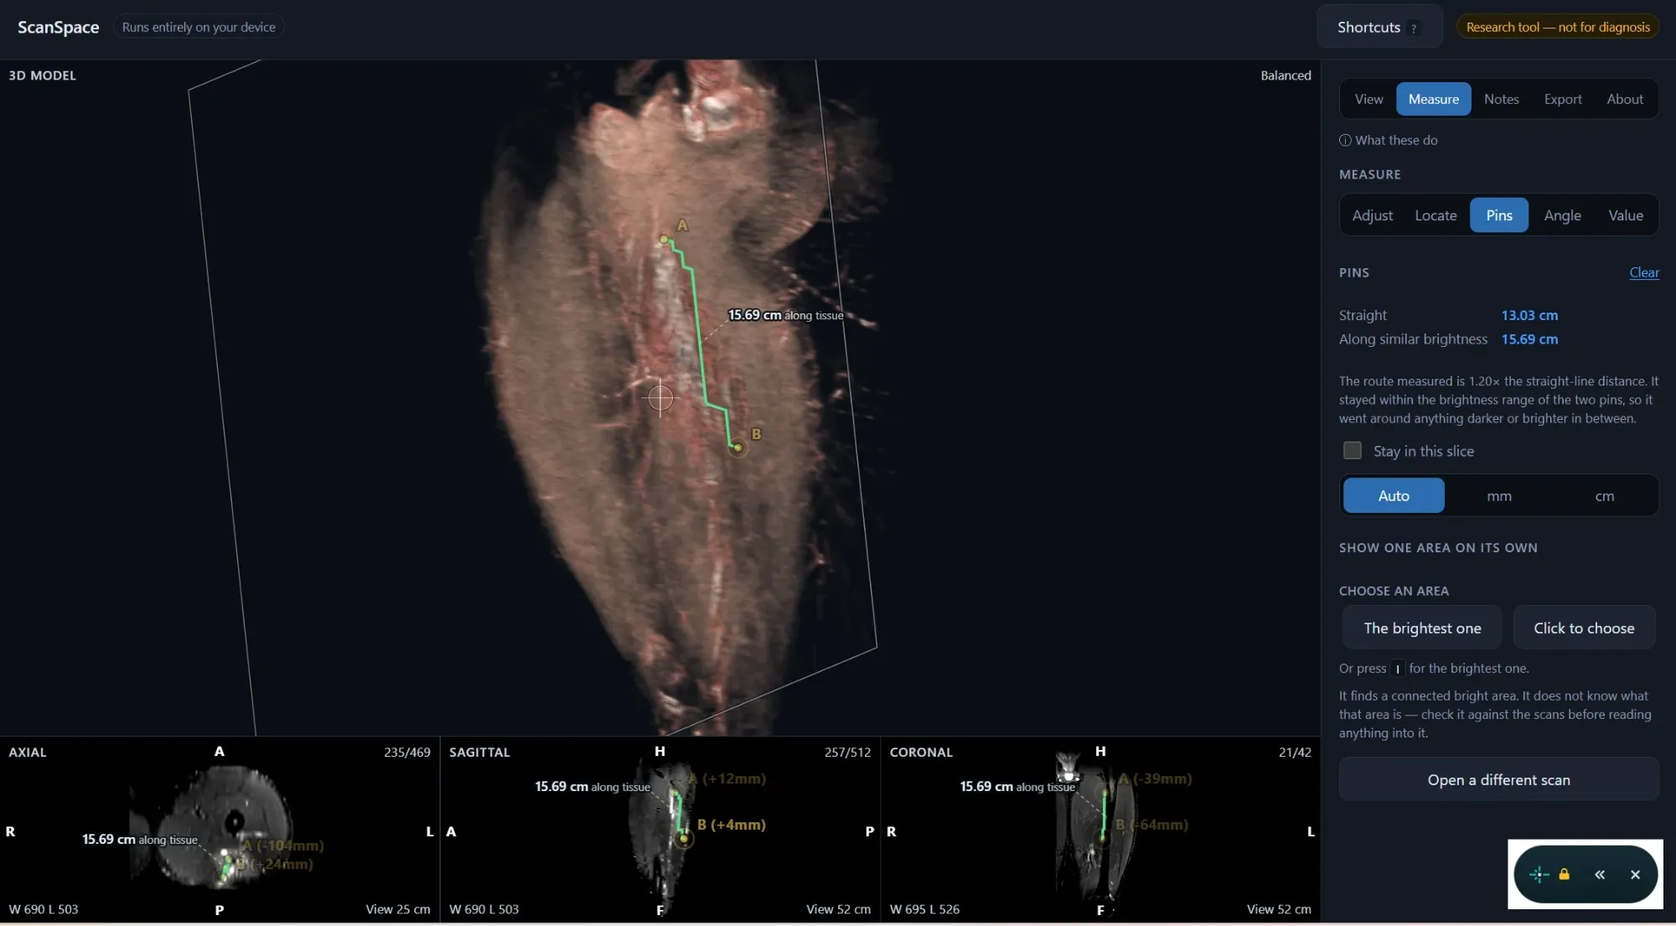This screenshot has width=1676, height=926.
Task: Open the About tab
Action: pos(1625,99)
